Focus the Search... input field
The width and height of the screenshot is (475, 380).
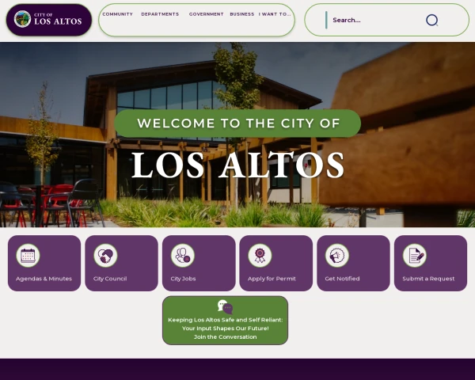(375, 20)
